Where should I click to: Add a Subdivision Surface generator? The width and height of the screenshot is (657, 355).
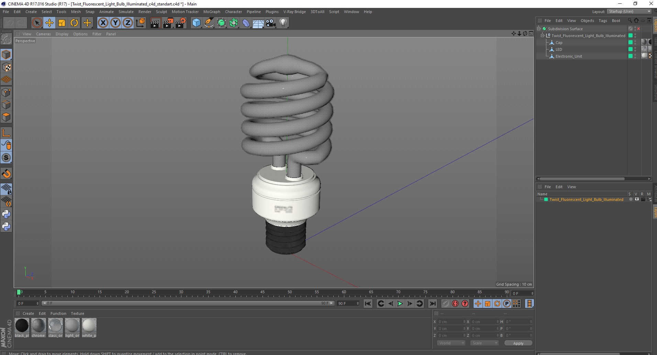[x=221, y=23]
